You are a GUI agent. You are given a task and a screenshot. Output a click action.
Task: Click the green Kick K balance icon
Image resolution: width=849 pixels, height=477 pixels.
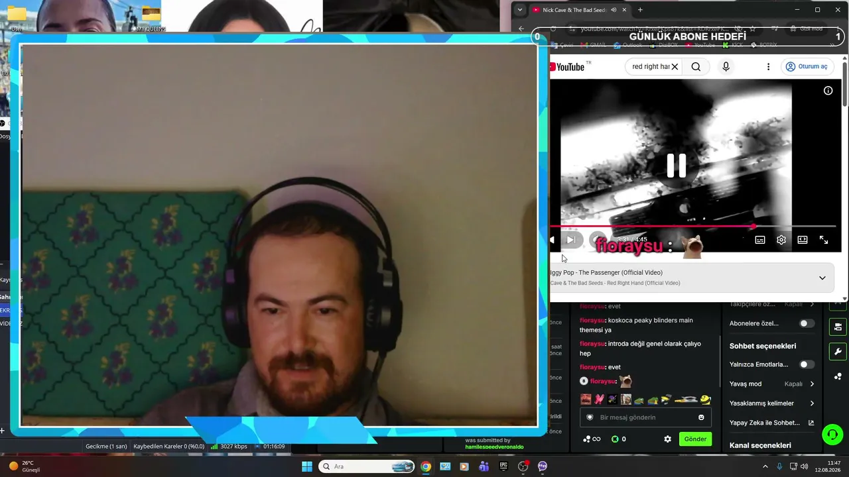coord(614,439)
